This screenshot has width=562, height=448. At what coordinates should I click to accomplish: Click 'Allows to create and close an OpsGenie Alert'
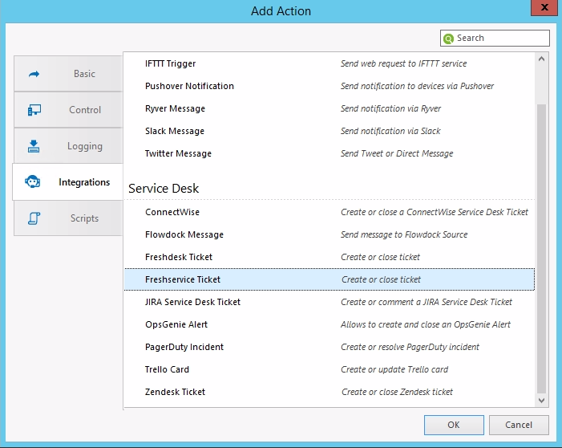pyautogui.click(x=426, y=324)
